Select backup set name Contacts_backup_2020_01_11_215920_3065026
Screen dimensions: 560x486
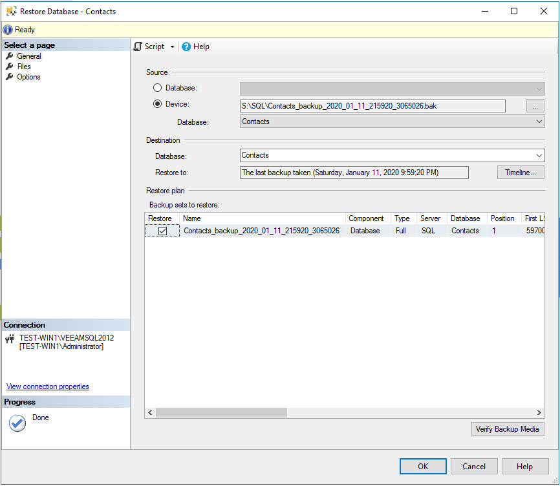click(261, 231)
